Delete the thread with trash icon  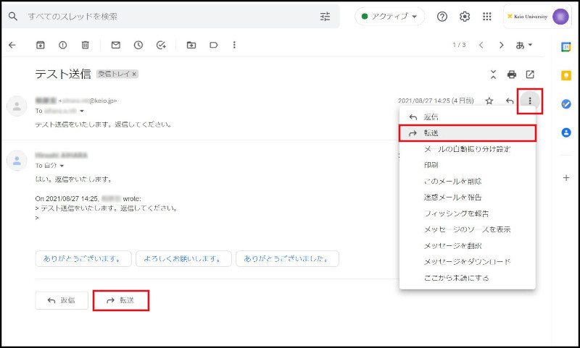click(x=85, y=45)
